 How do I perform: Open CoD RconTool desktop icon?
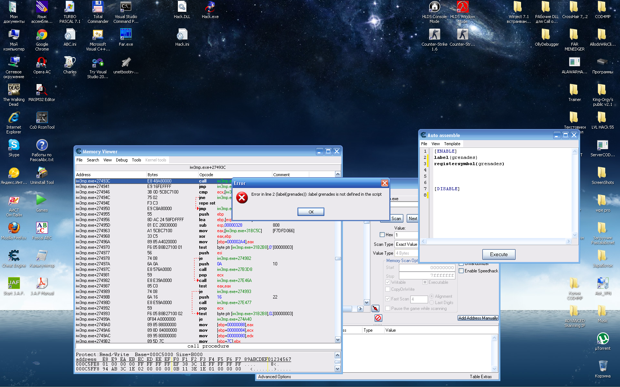pyautogui.click(x=42, y=120)
